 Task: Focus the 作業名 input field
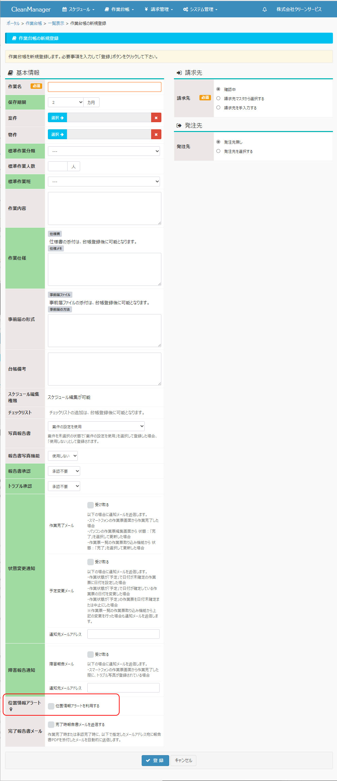(105, 87)
